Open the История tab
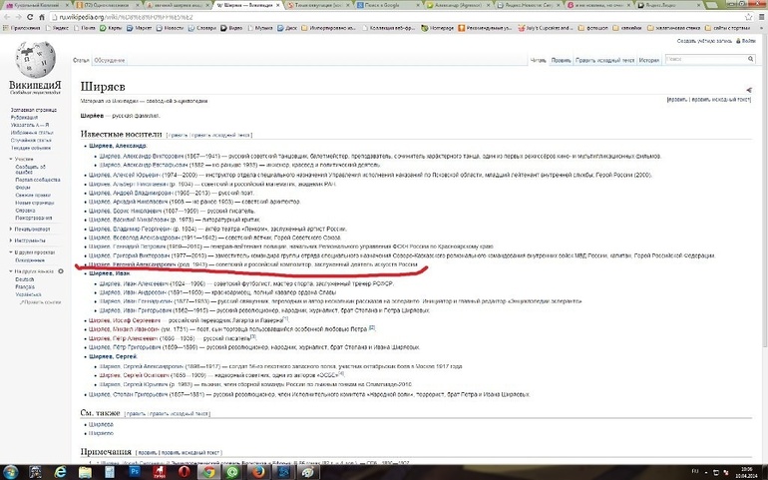The height and width of the screenshot is (480, 768). point(649,61)
